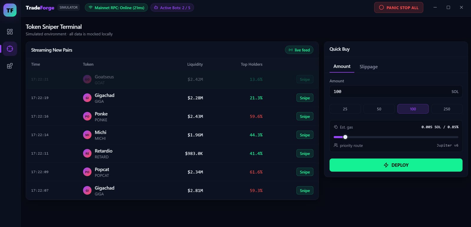The image size is (471, 227).
Task: Select the 50 SOL preset
Action: tap(379, 109)
